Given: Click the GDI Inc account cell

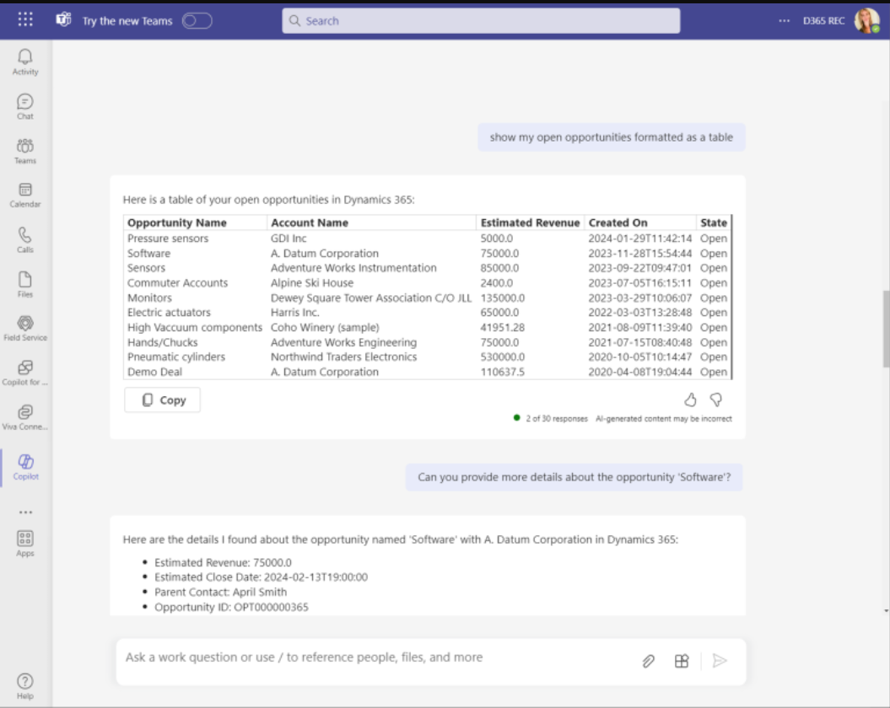Looking at the screenshot, I should pos(289,239).
